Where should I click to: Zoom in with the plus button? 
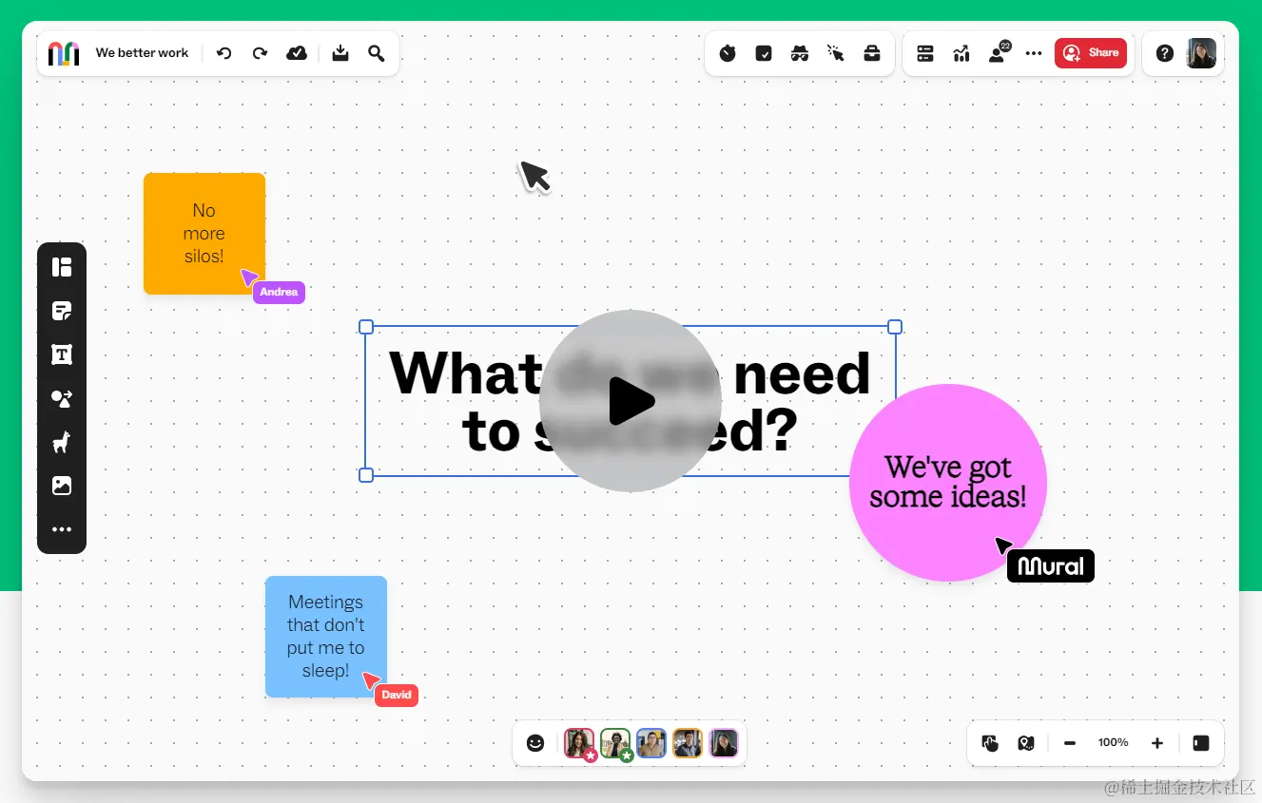[x=1157, y=743]
